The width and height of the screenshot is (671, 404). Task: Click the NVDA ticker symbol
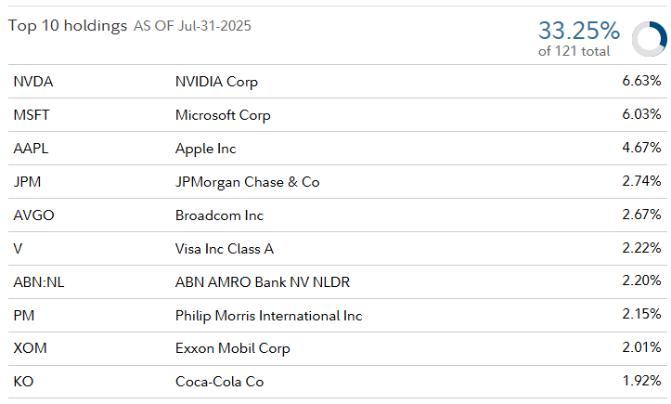click(33, 82)
